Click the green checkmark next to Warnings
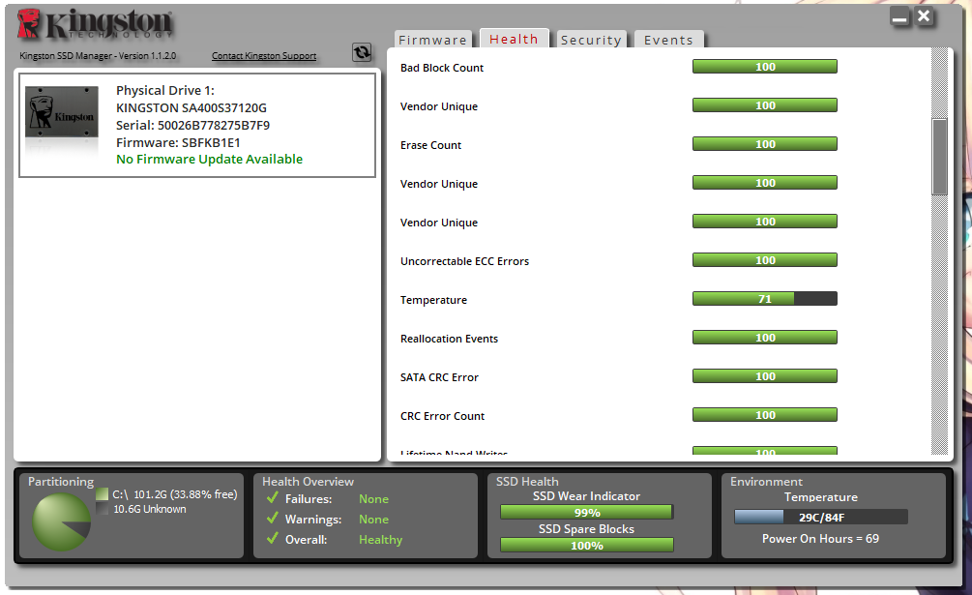Screen dimensions: 972x595 click(x=272, y=519)
